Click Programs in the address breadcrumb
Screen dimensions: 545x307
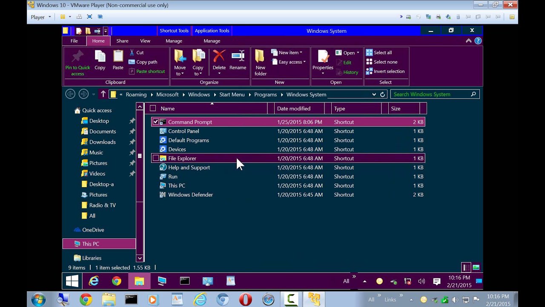(265, 94)
